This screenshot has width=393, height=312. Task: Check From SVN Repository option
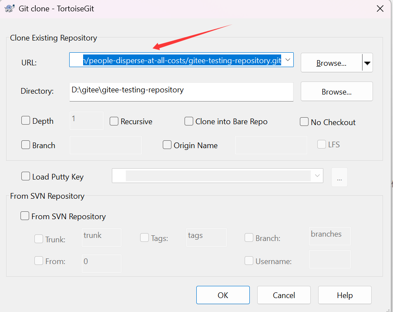[x=25, y=216]
